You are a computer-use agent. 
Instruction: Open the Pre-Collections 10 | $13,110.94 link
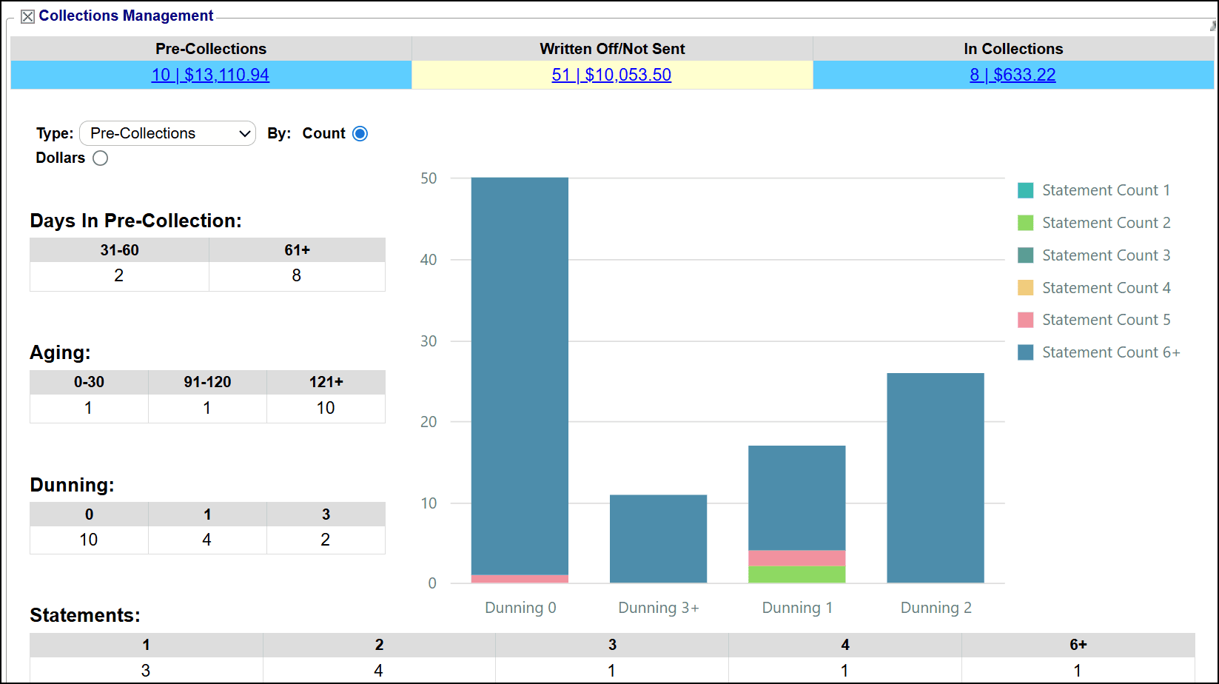point(210,75)
